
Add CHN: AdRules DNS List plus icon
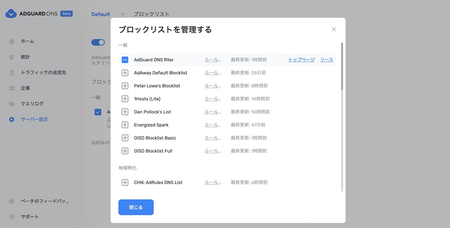click(125, 182)
